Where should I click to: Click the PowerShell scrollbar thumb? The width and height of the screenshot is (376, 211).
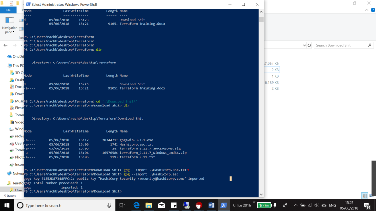coord(261,19)
